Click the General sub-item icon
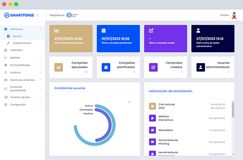243x160 pixels. (x=8, y=36)
